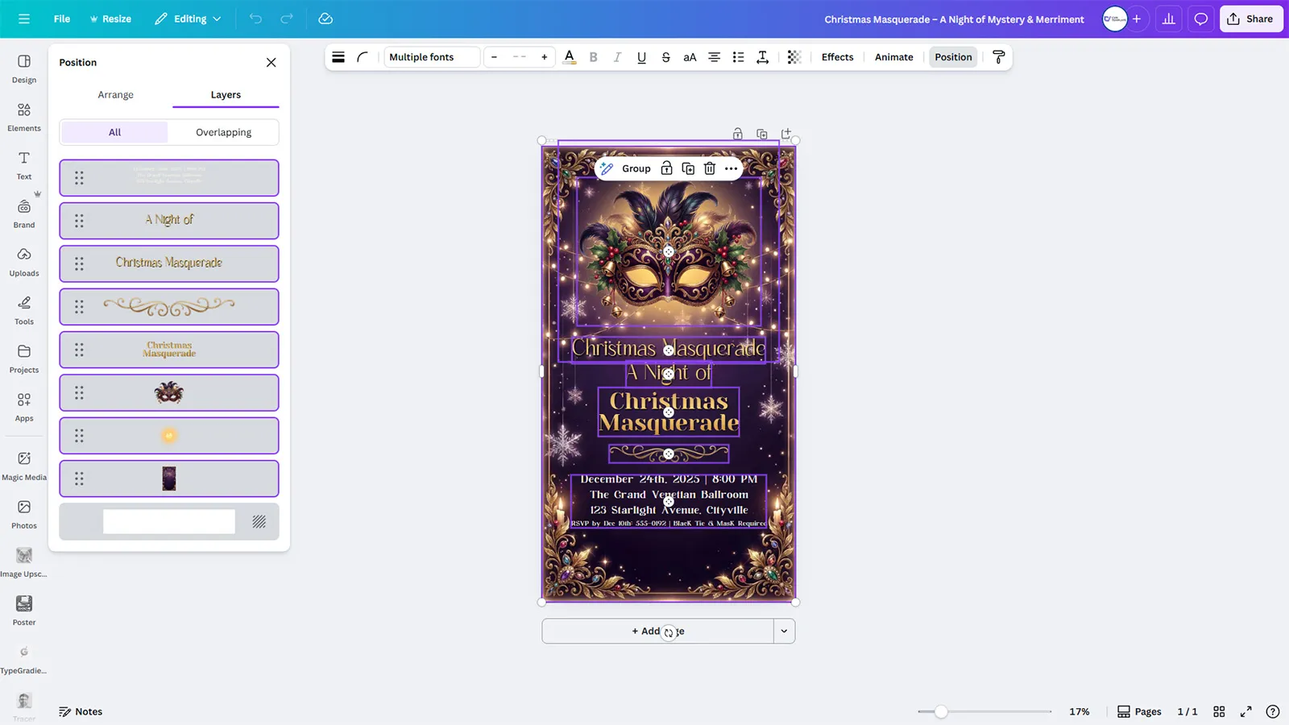Select the 'A Night of' layer
The image size is (1289, 725).
pos(169,220)
